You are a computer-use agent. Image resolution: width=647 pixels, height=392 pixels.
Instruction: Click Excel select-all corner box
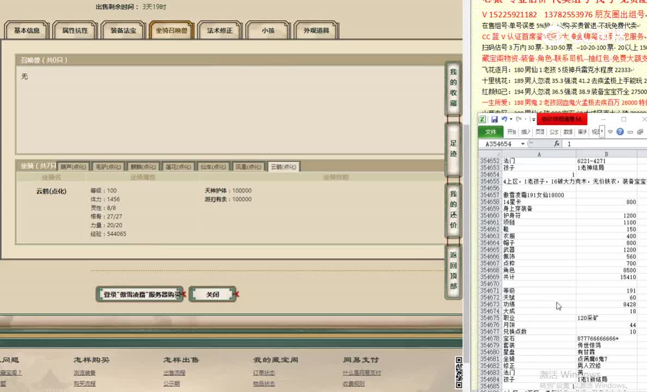pyautogui.click(x=490, y=154)
